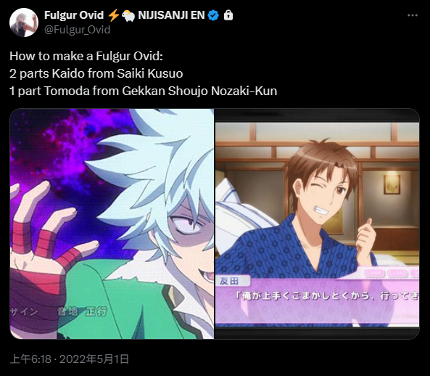This screenshot has width=430, height=376.
Task: Open the three-dot more options menu
Action: [412, 16]
